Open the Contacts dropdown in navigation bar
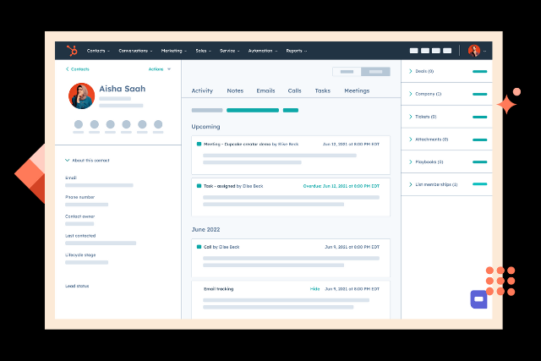The height and width of the screenshot is (361, 541). [x=98, y=51]
